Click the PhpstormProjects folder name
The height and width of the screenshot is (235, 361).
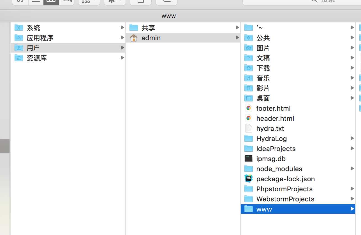click(284, 189)
